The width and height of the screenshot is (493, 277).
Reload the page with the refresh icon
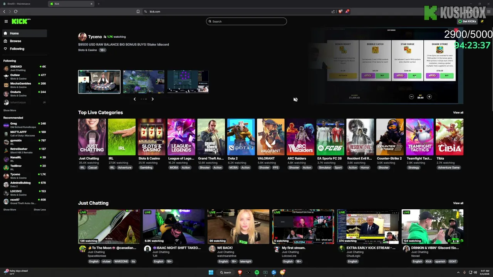15,12
